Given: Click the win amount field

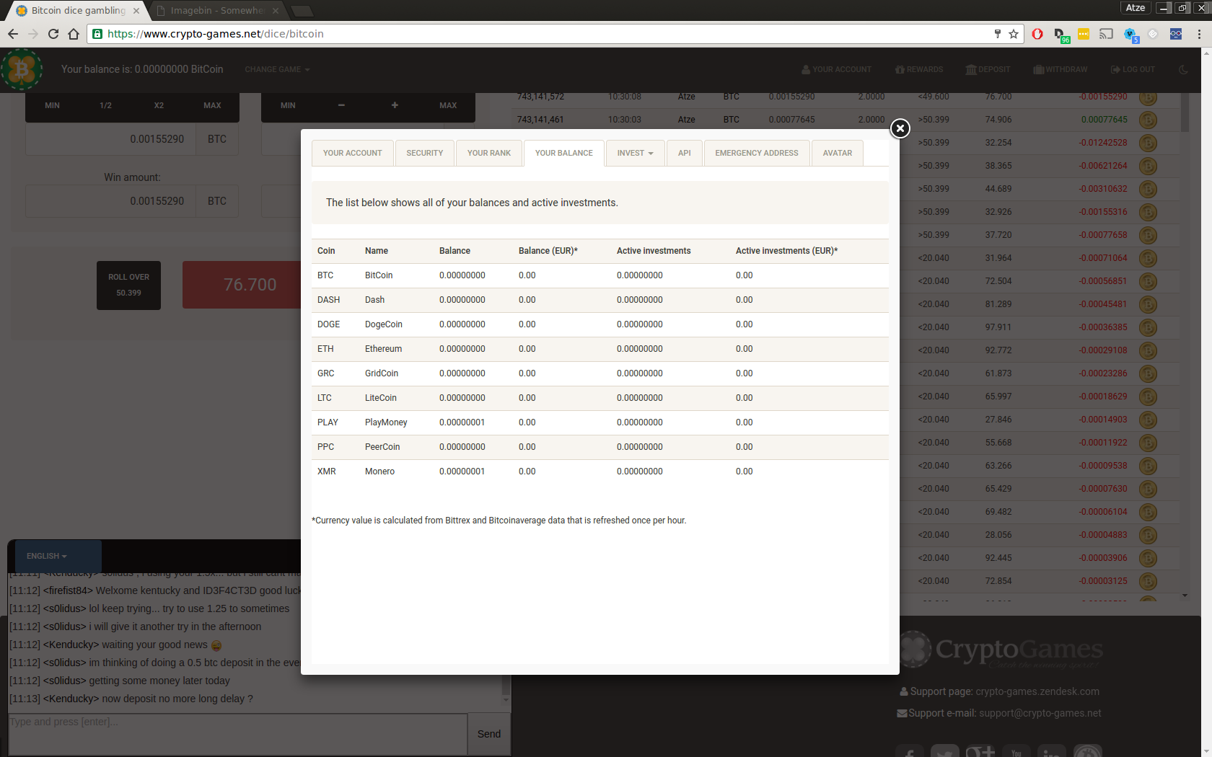Looking at the screenshot, I should point(111,201).
